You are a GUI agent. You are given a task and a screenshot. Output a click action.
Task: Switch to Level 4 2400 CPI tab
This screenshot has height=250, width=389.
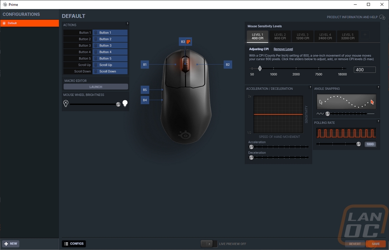(325, 37)
